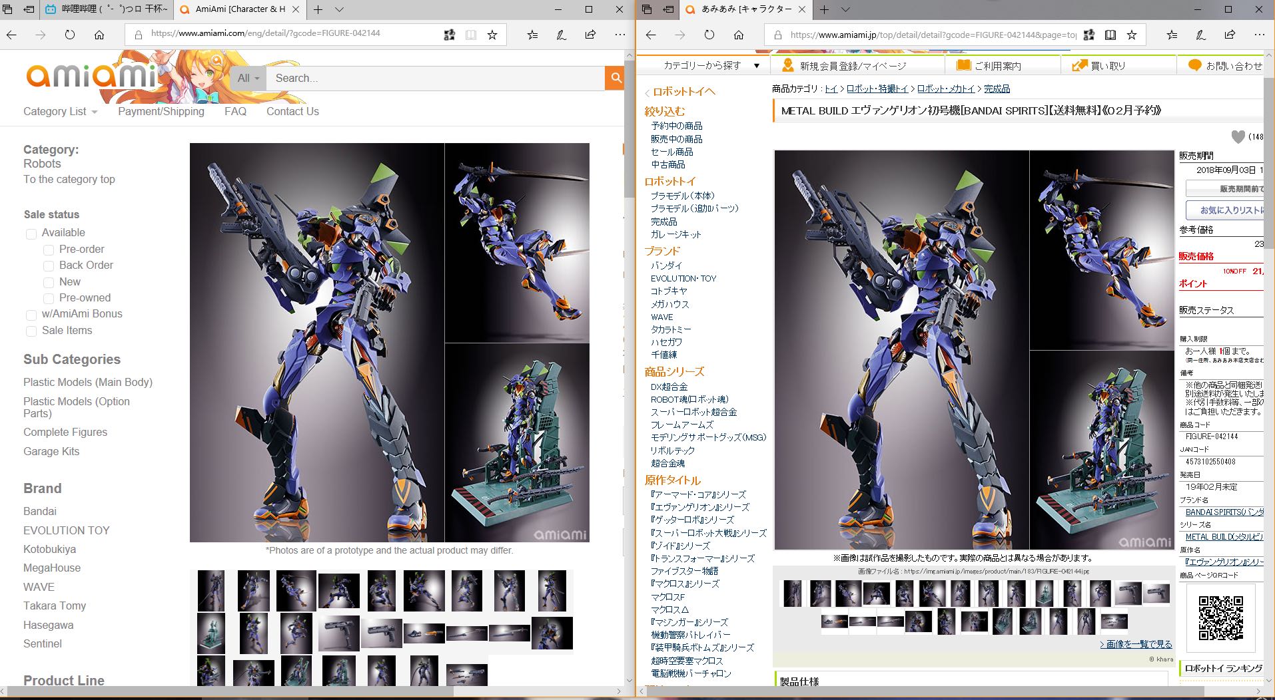Viewport: 1275px width, 700px height.
Task: Check the w/AmiAmi Bonus checkbox
Action: coord(31,315)
